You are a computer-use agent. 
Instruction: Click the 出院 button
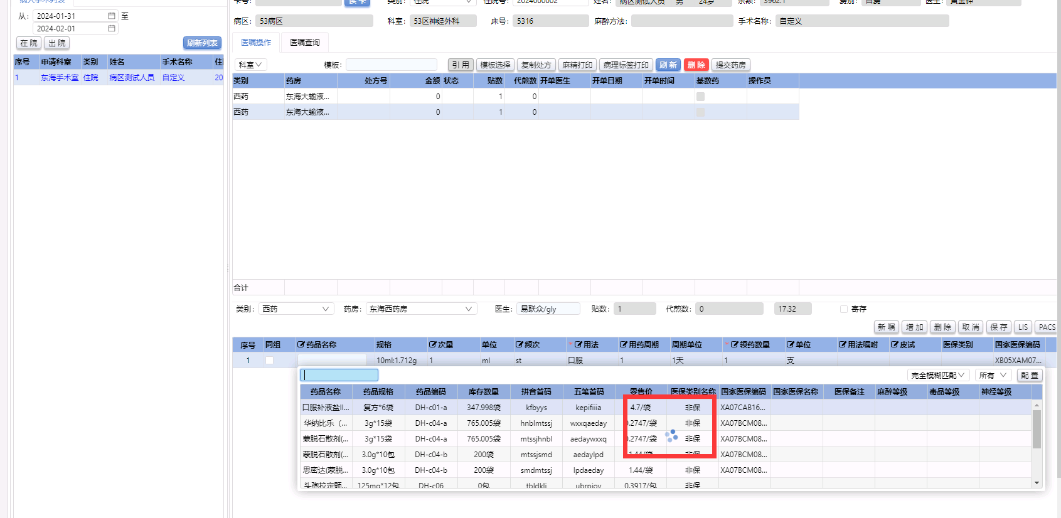(x=56, y=43)
